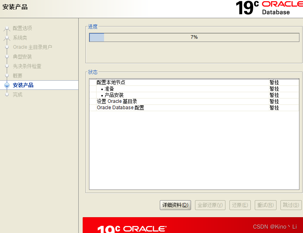Click the 7% installation progress bar
This screenshot has width=303, height=233.
click(x=194, y=37)
